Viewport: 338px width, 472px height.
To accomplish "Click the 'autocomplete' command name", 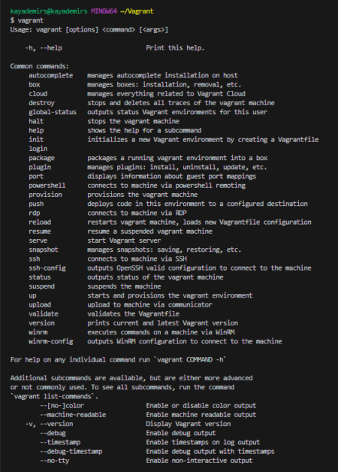I will tap(51, 76).
